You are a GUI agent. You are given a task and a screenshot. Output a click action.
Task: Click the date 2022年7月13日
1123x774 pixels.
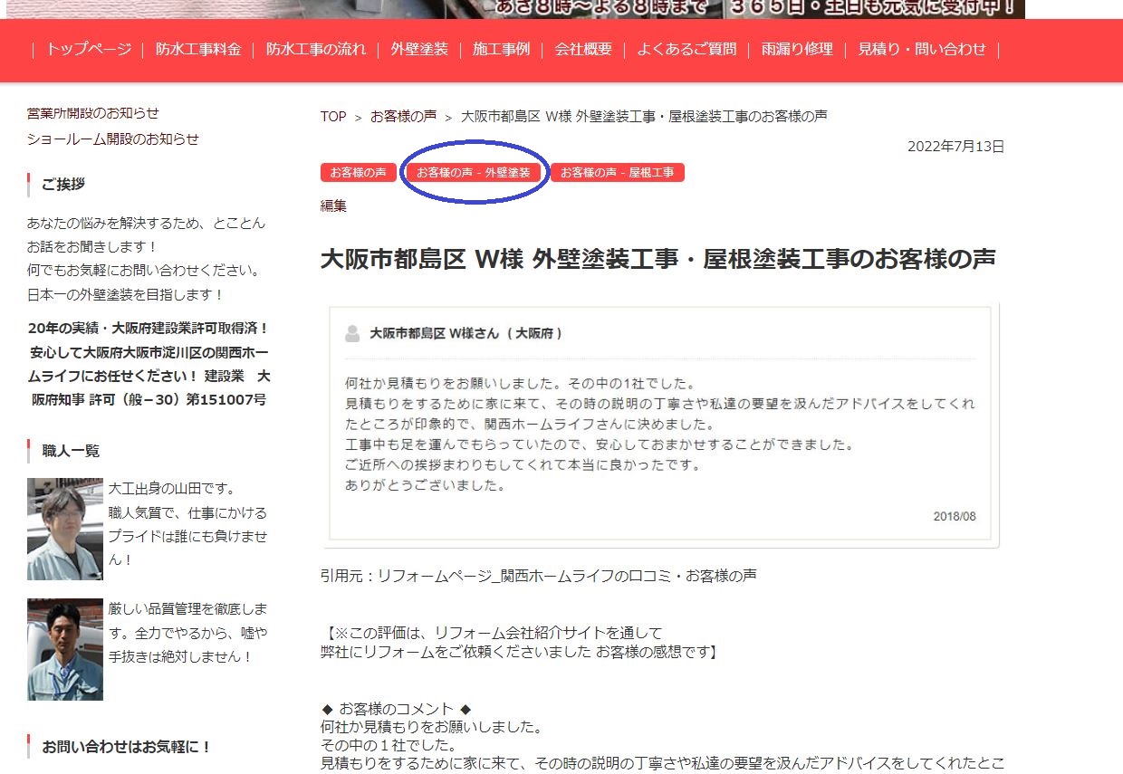[955, 147]
